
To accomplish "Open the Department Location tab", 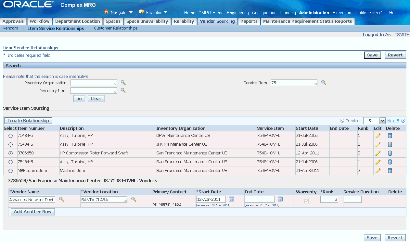I will [78, 21].
